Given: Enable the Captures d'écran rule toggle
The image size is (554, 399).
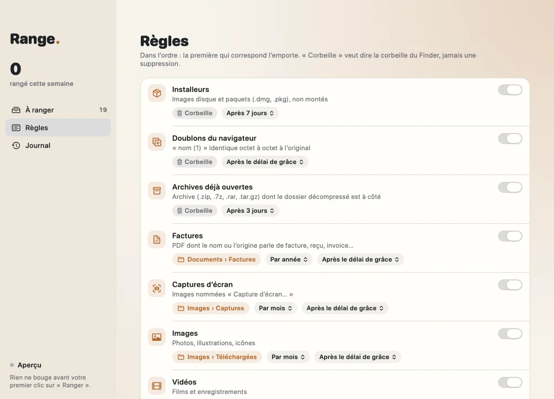Looking at the screenshot, I should coord(510,285).
